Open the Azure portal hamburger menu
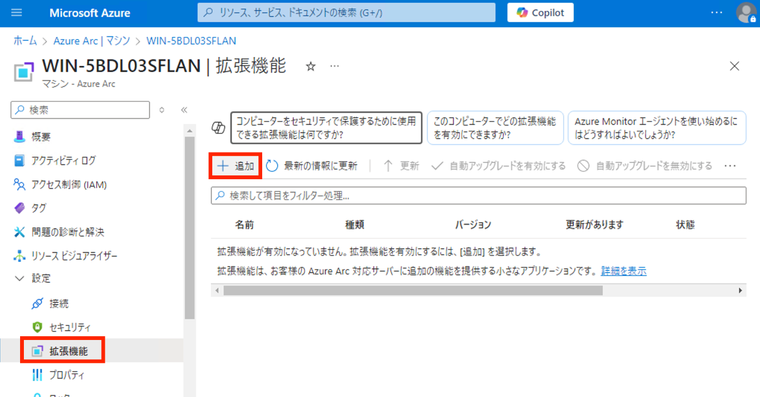The image size is (760, 397). (16, 12)
